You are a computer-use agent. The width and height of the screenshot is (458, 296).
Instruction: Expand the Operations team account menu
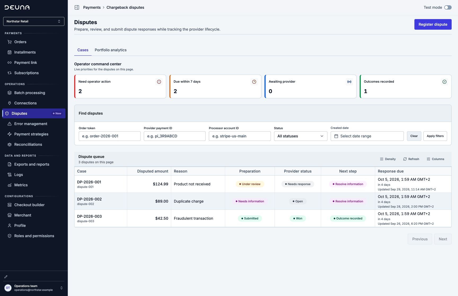[x=34, y=288]
